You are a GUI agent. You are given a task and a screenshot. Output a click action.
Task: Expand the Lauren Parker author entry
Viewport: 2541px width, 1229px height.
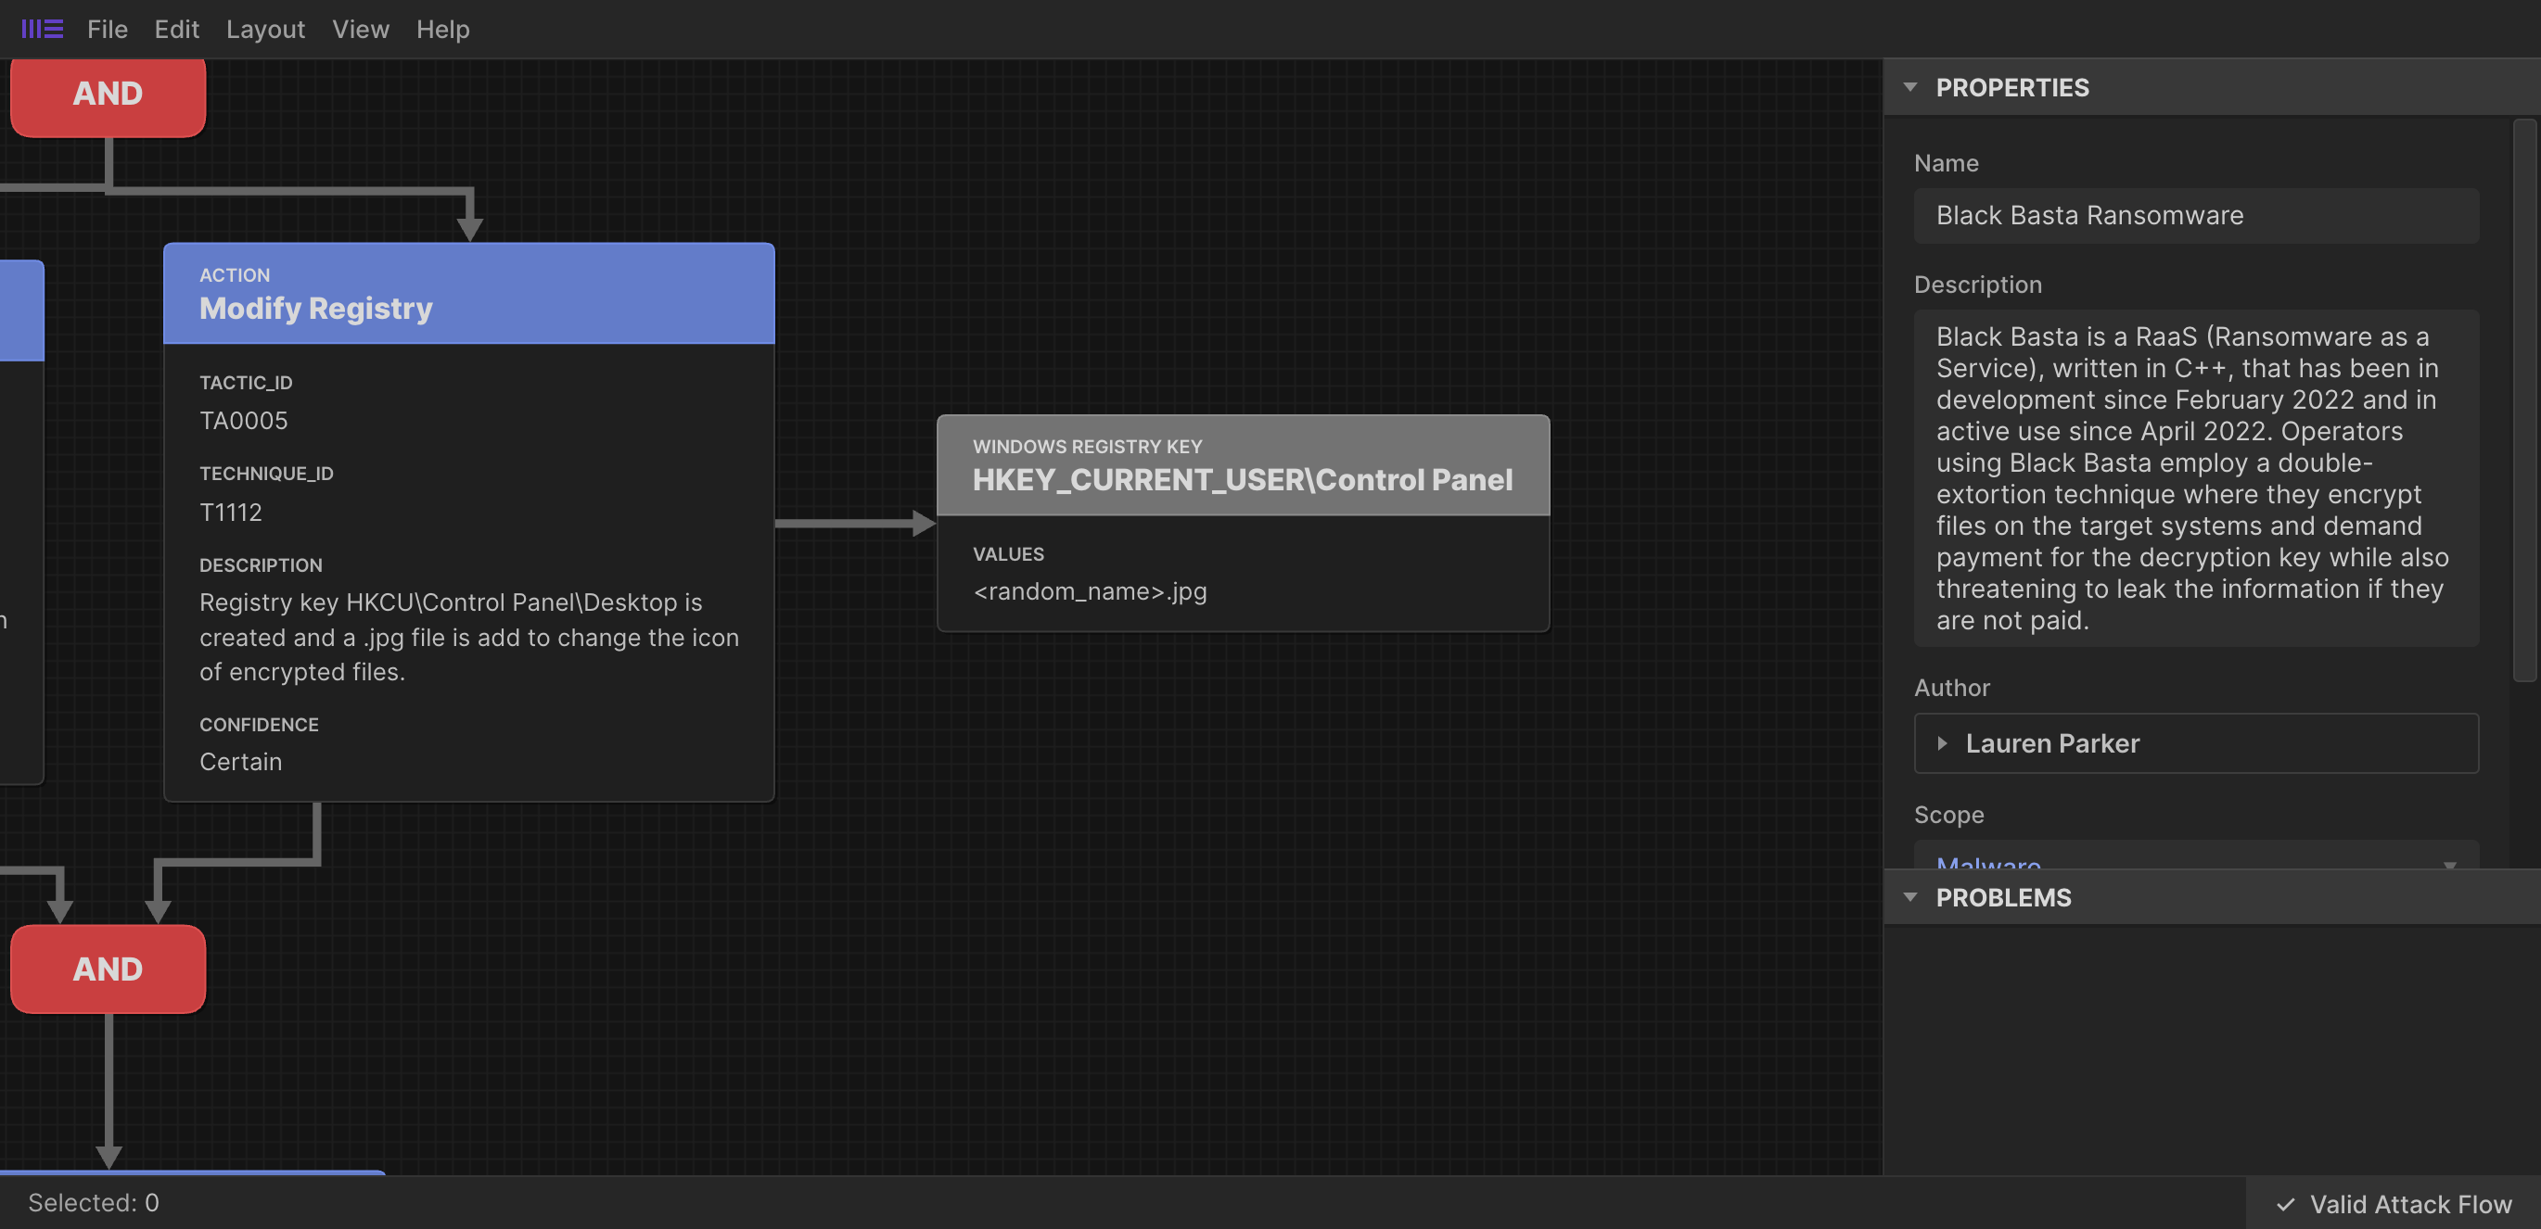click(1942, 743)
